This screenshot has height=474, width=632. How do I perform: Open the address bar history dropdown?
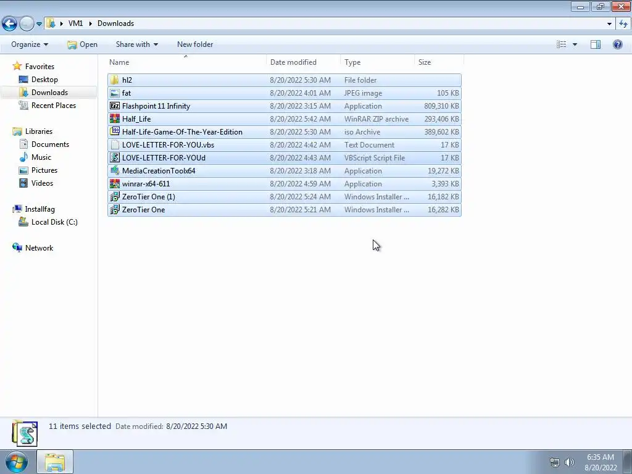tap(609, 24)
